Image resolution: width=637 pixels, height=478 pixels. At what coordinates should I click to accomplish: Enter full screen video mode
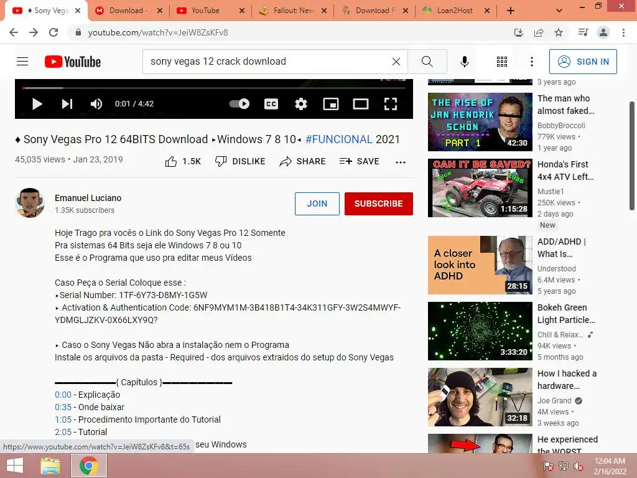coord(391,104)
